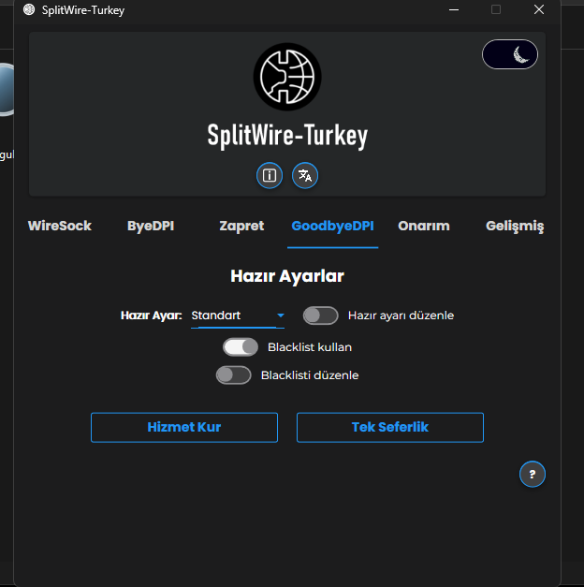Enable the Hazır ayarı düzenle switch

click(320, 316)
